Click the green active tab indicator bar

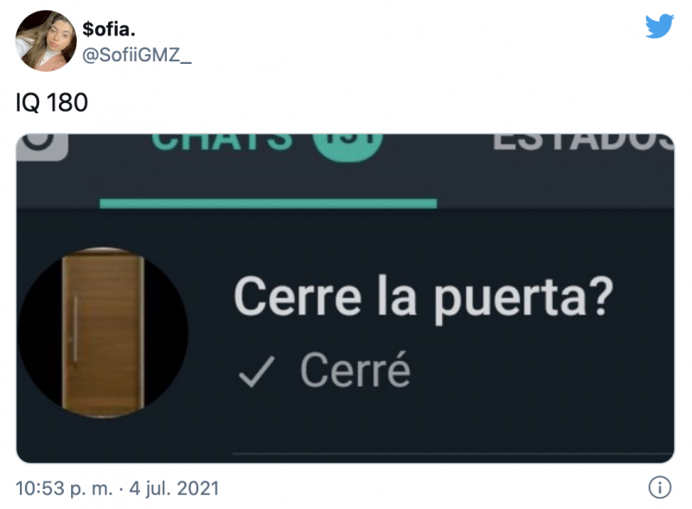pos(268,203)
